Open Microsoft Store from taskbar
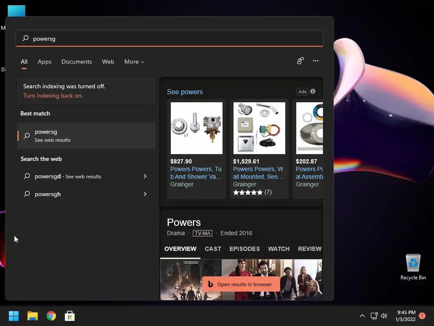The height and width of the screenshot is (326, 434). pos(70,316)
